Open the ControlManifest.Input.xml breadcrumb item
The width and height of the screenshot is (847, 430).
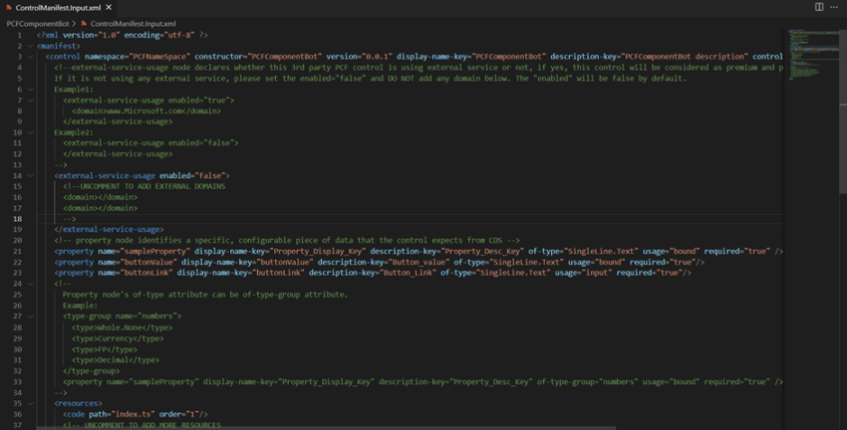click(x=133, y=24)
